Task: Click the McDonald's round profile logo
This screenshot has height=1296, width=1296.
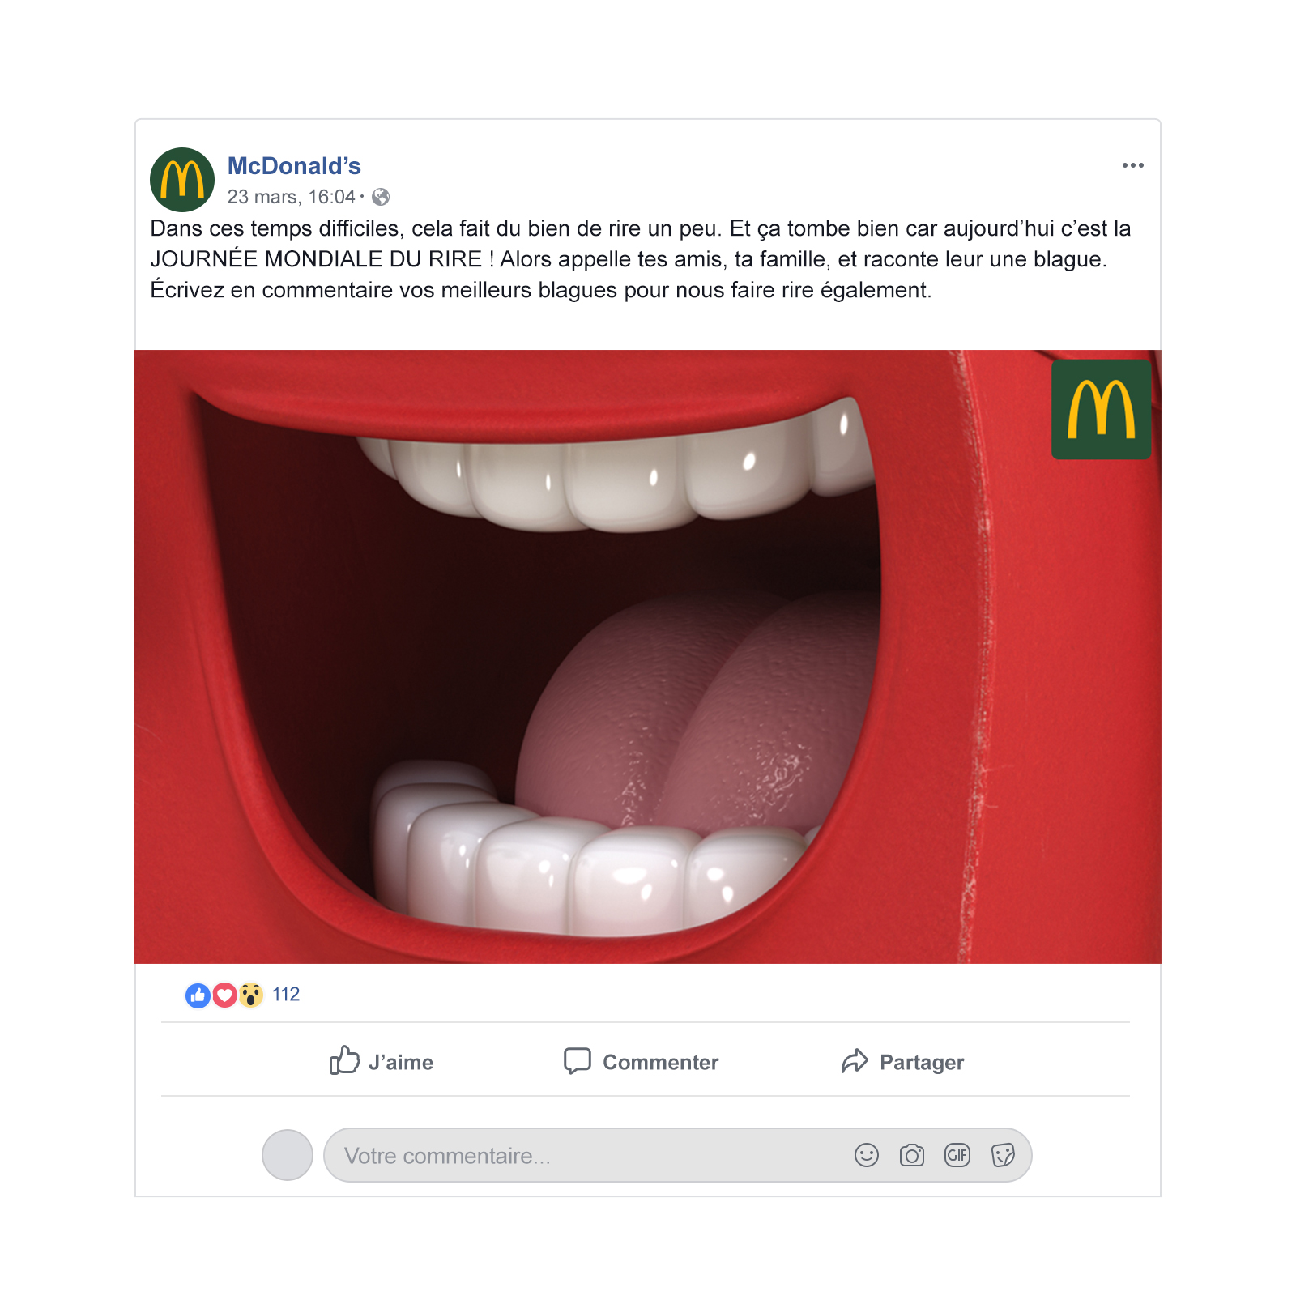Action: click(x=182, y=180)
